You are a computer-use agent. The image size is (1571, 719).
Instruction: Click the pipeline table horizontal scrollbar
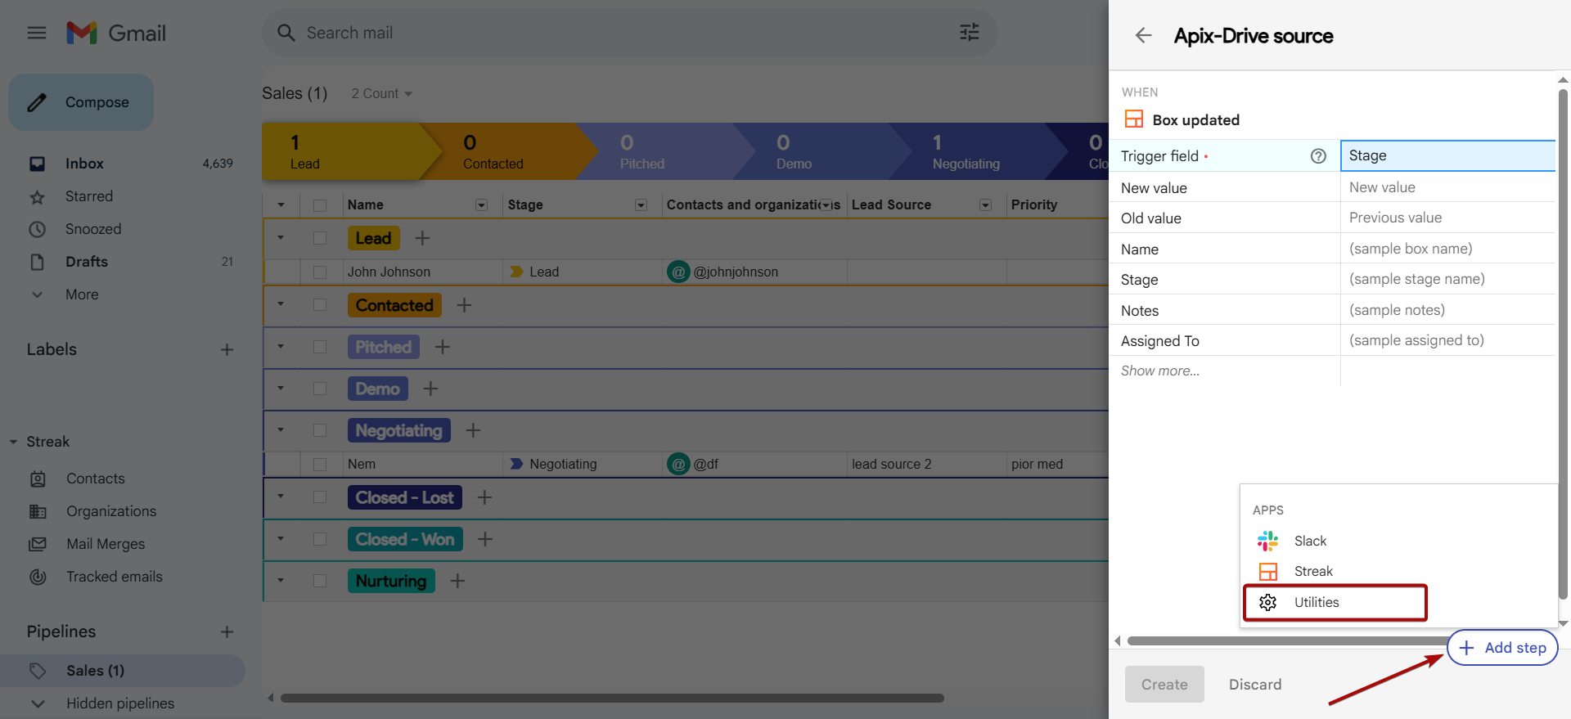612,699
